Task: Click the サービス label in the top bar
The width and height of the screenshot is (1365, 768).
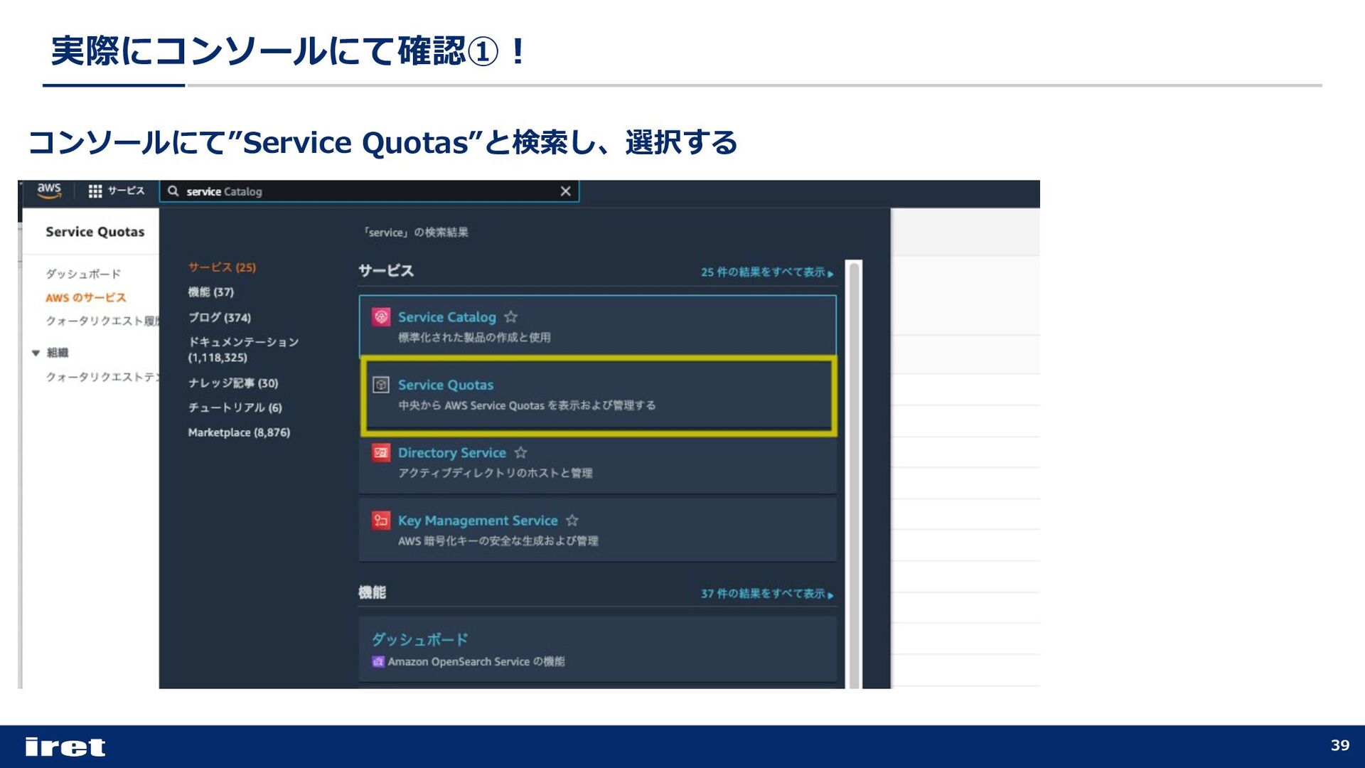Action: coord(126,191)
